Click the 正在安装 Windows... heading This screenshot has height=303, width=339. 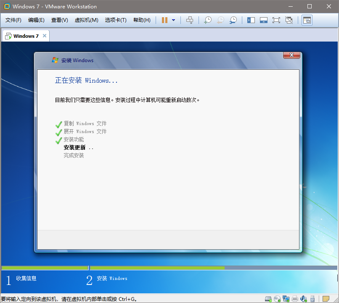click(86, 81)
